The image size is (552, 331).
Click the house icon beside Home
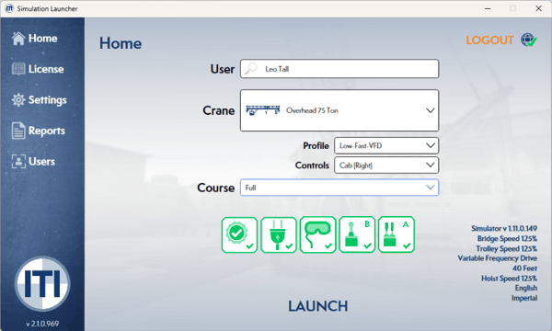[18, 39]
